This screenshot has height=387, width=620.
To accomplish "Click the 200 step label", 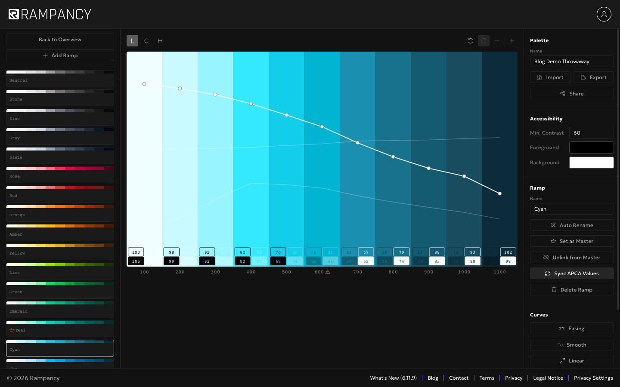I will click(180, 272).
